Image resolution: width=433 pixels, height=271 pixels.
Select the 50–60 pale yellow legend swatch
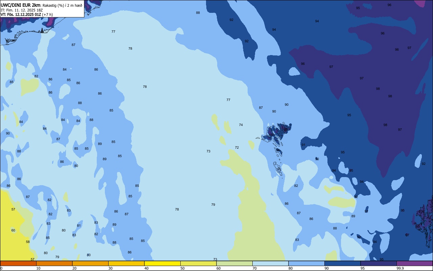coord(198,263)
